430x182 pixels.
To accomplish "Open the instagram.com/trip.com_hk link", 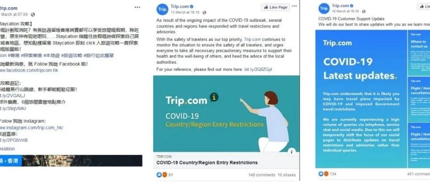I will pos(32,128).
